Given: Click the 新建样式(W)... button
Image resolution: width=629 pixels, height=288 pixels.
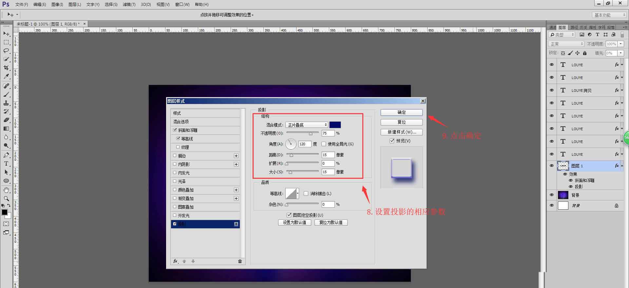Looking at the screenshot, I should tap(402, 132).
